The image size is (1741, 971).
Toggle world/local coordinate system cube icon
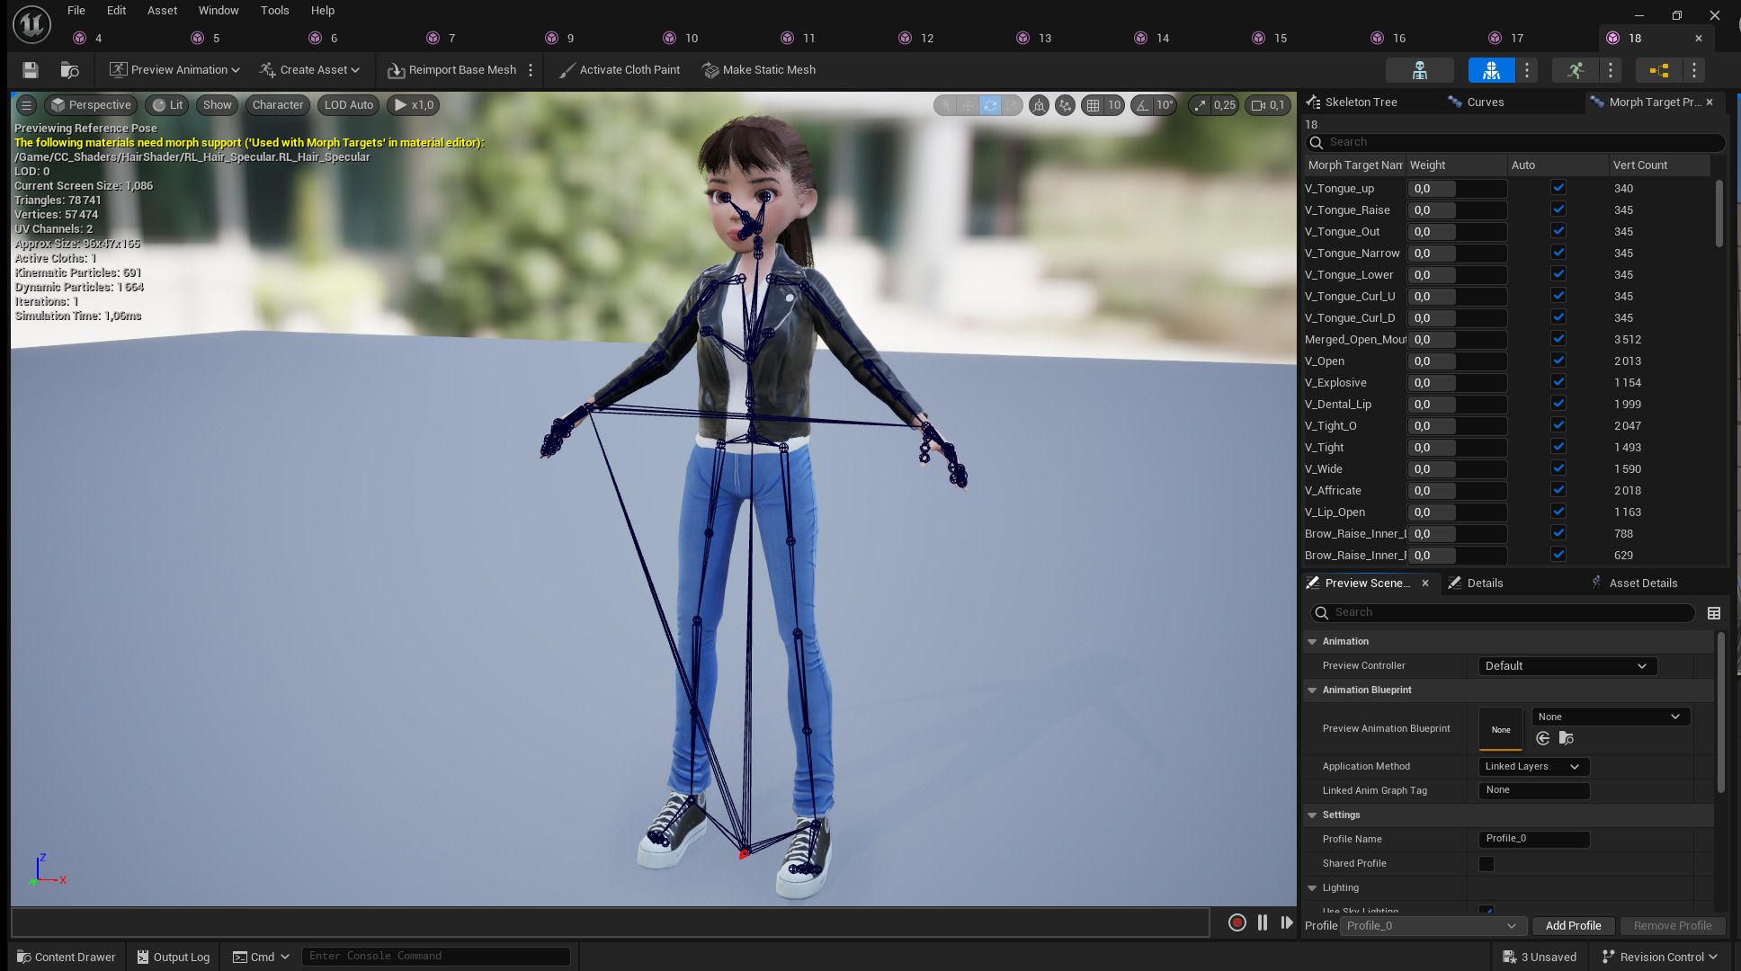[x=1040, y=105]
